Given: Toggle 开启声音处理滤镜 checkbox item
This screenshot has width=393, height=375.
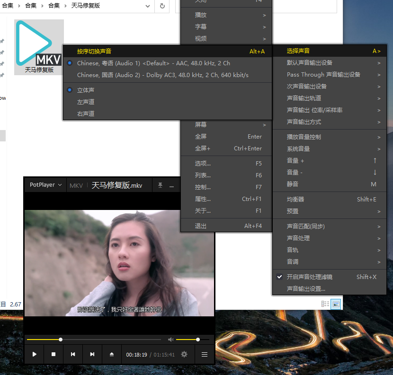Looking at the screenshot, I should point(309,277).
